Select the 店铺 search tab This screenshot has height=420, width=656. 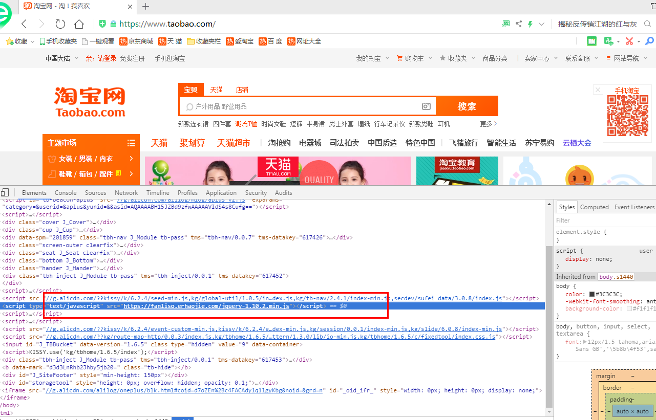pos(242,90)
